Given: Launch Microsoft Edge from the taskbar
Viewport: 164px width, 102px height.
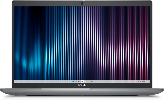Looking at the screenshot, I should pos(92,81).
